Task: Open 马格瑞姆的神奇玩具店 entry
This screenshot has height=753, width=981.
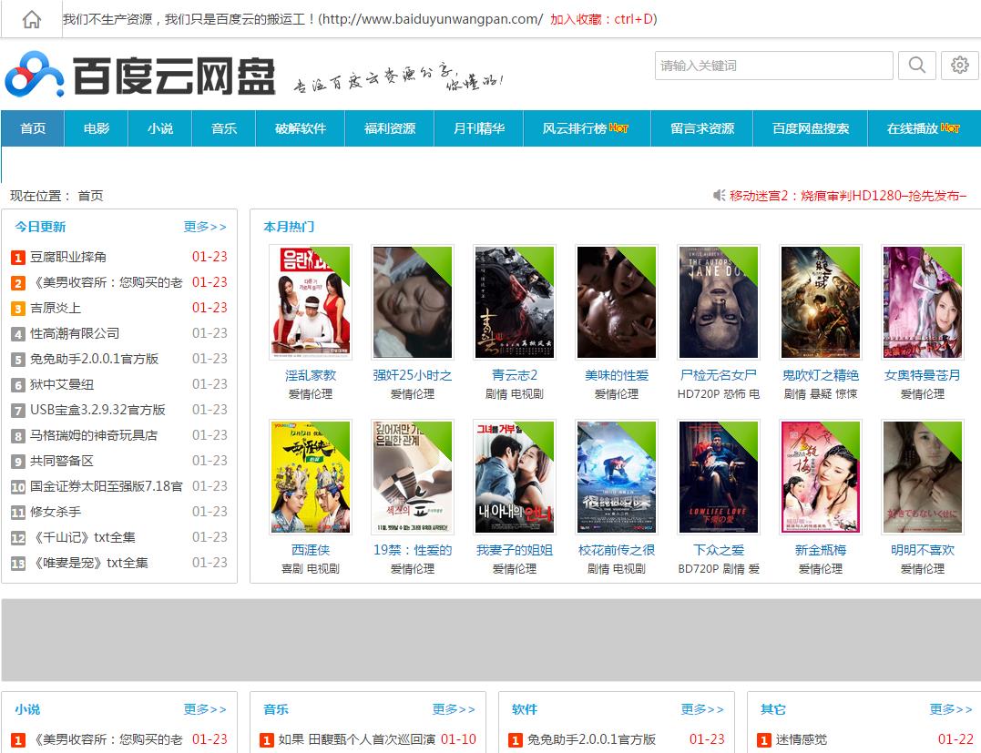Action: 94,435
